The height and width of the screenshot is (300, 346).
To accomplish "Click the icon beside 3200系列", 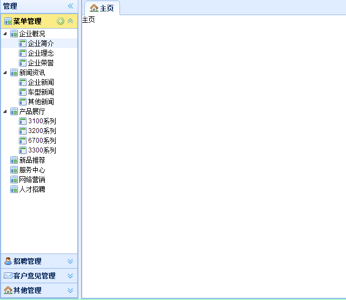I will pos(23,131).
